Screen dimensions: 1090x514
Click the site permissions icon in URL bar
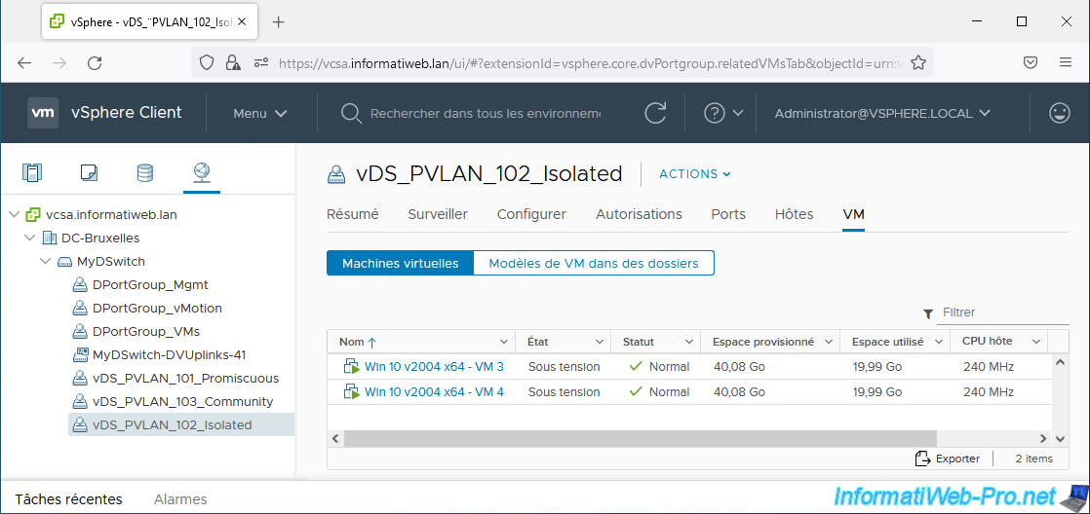(x=261, y=63)
